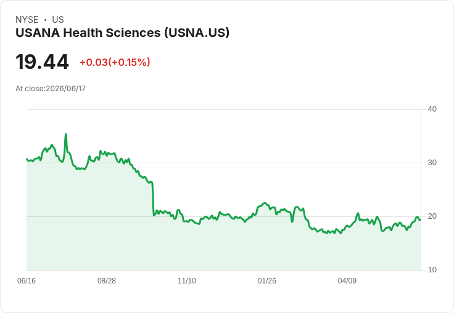The image size is (454, 313).
Task: Click the NYSE exchange label
Action: coord(27,20)
